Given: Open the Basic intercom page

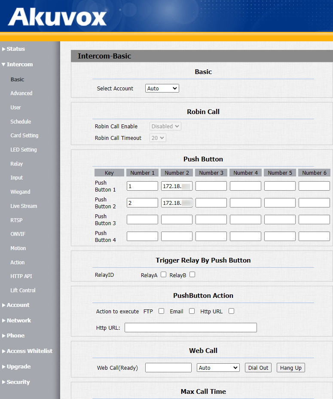Looking at the screenshot, I should point(17,79).
